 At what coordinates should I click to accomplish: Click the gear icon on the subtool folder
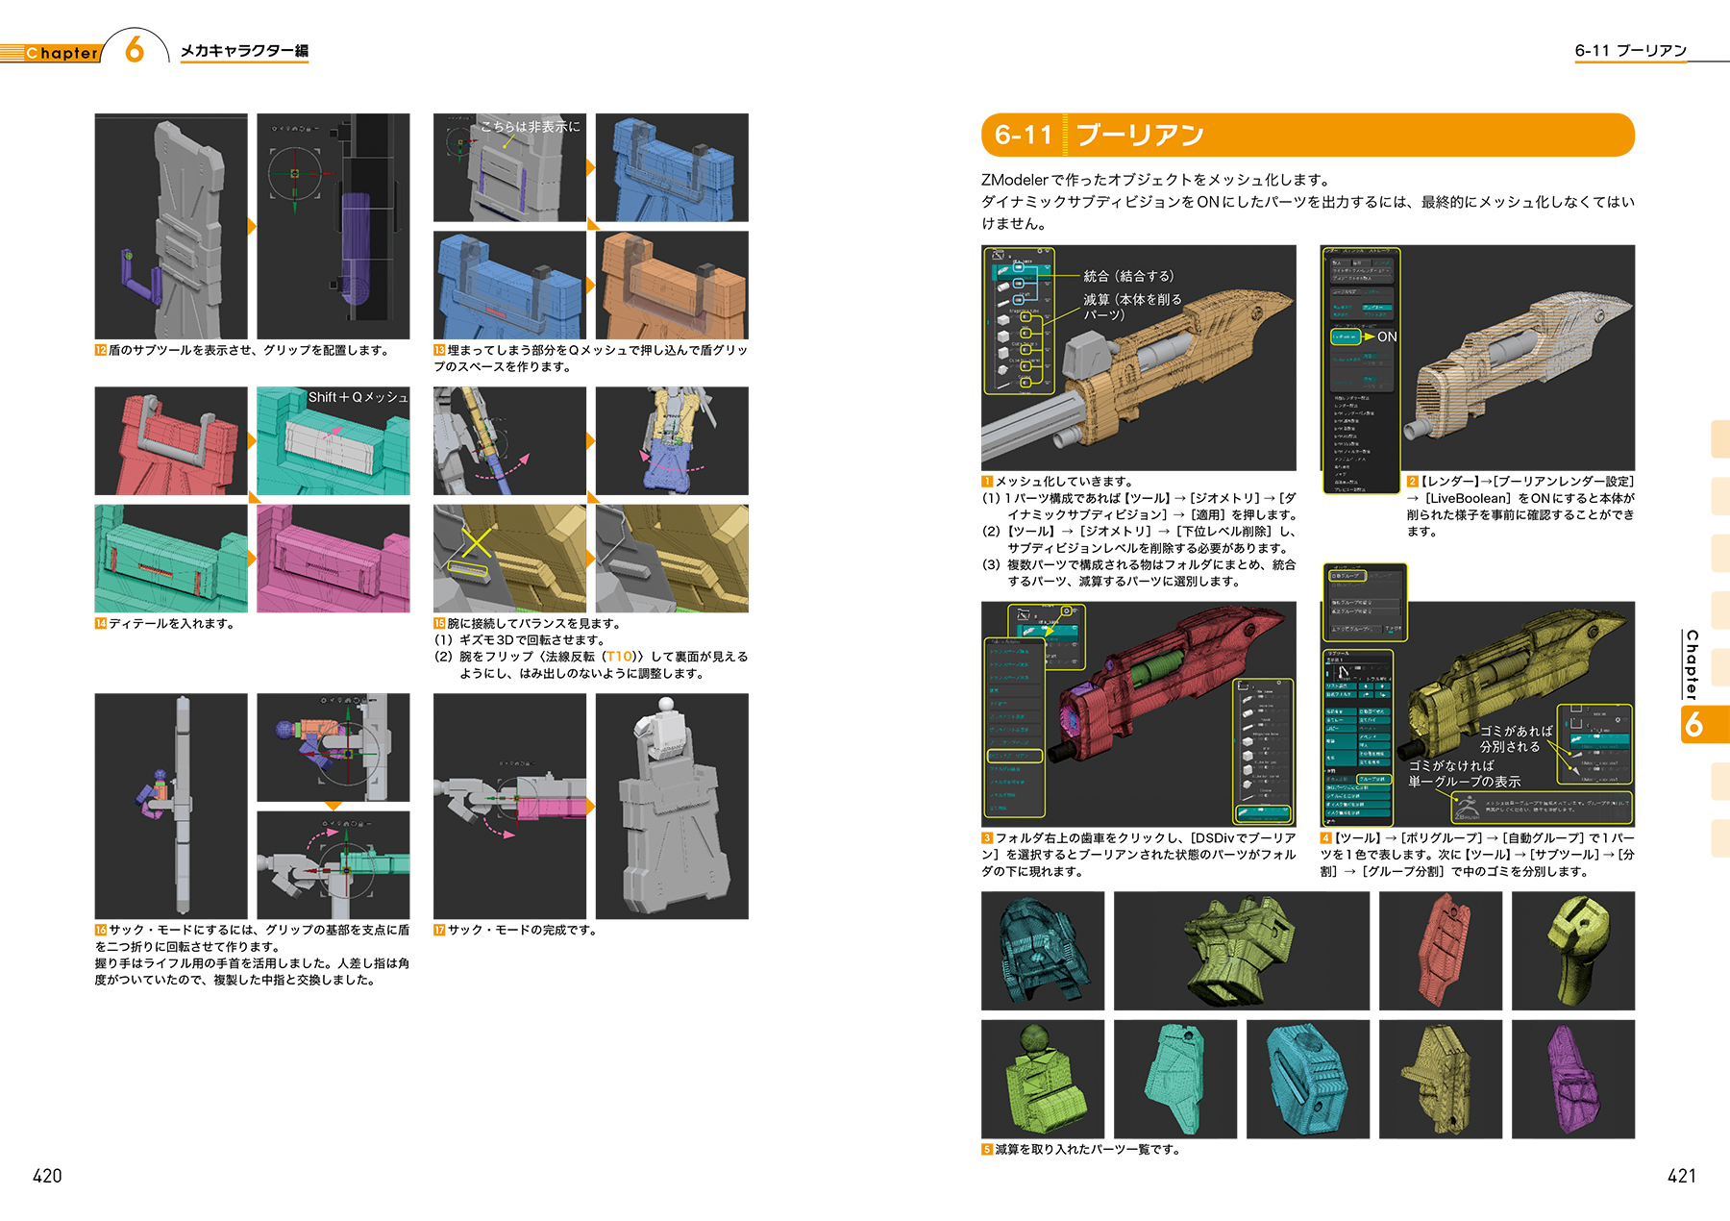click(1065, 610)
